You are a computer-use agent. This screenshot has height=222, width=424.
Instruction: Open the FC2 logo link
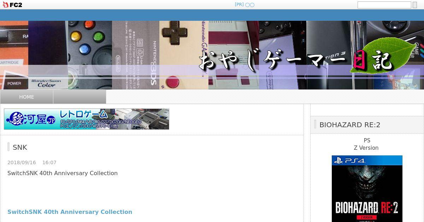tap(12, 5)
